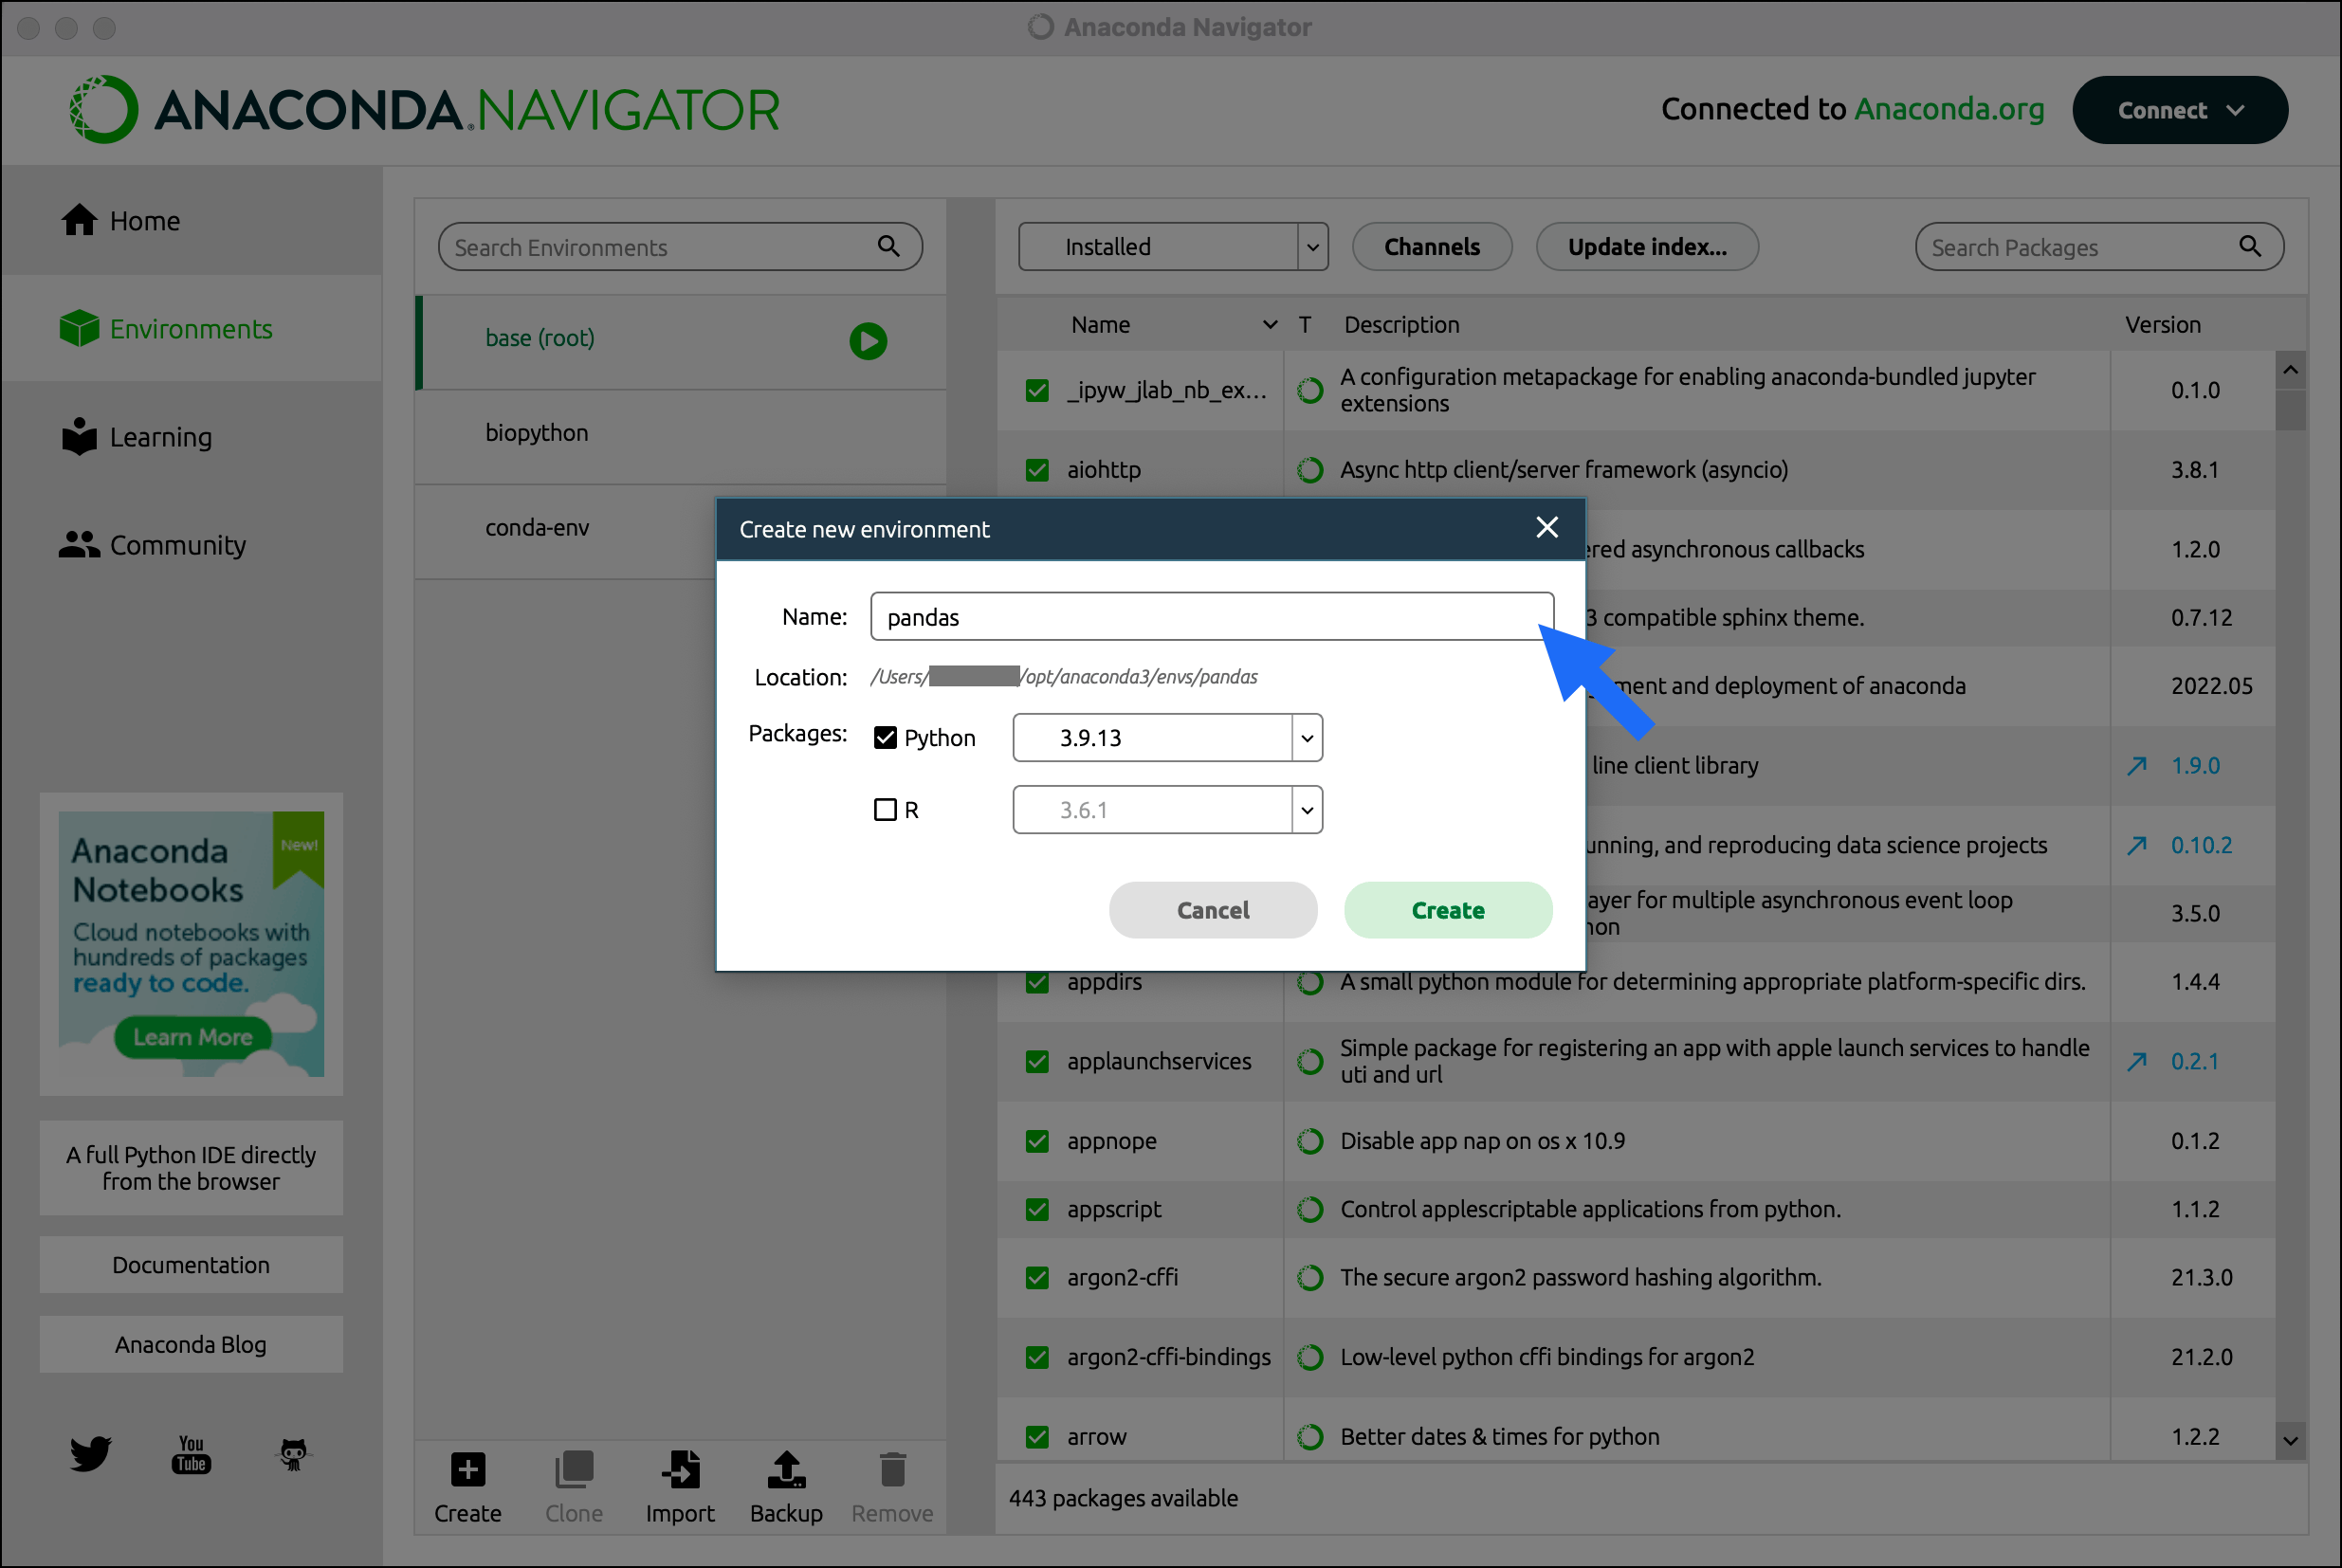Click the Remove environment trash icon

[x=892, y=1470]
